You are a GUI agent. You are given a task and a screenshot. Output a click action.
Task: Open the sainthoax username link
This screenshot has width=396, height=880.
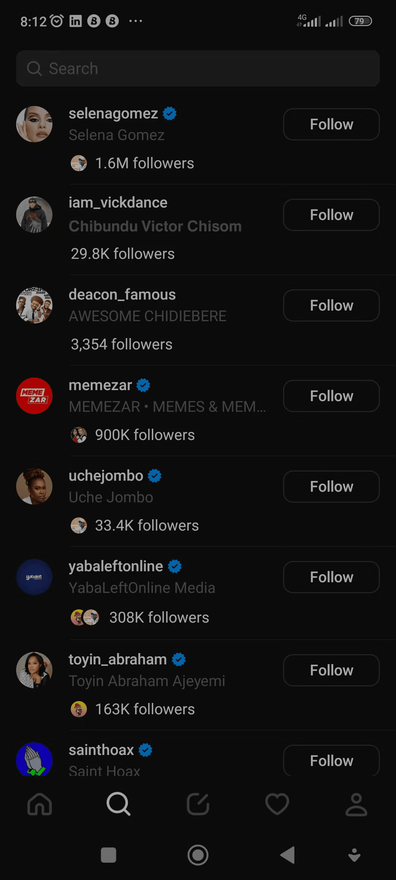101,750
